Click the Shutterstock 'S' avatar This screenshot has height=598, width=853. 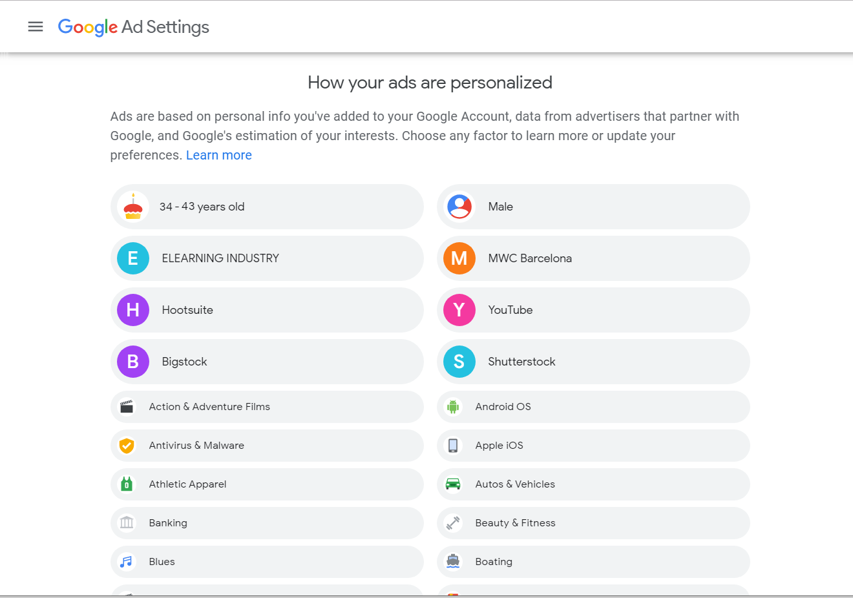click(x=459, y=362)
